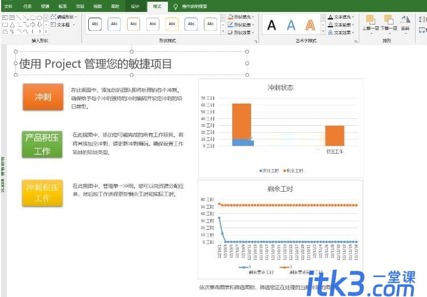Click the 旋转 rotate icon
The width and height of the screenshot is (427, 297).
coord(405,19)
